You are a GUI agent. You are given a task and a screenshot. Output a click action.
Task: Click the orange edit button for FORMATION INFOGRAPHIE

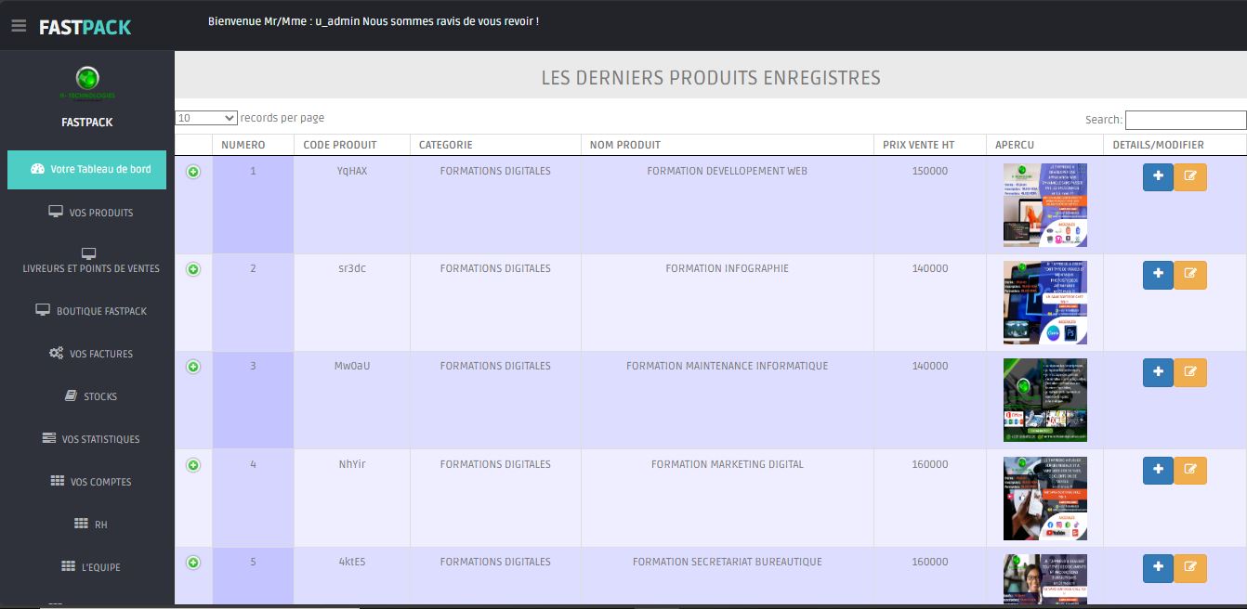click(1189, 275)
